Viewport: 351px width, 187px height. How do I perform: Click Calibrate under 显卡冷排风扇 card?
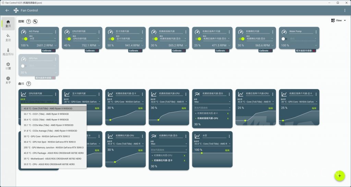(x=133, y=51)
